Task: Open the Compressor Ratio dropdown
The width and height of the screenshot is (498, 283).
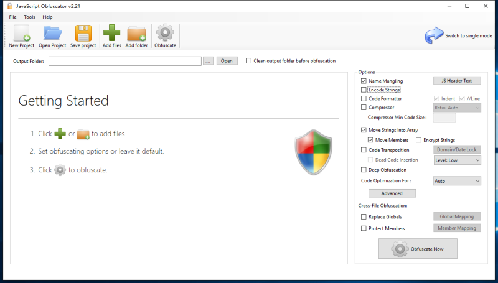Action: (457, 108)
